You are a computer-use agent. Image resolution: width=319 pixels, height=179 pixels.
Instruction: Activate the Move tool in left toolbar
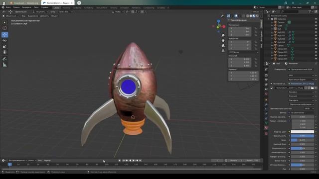point(4,35)
